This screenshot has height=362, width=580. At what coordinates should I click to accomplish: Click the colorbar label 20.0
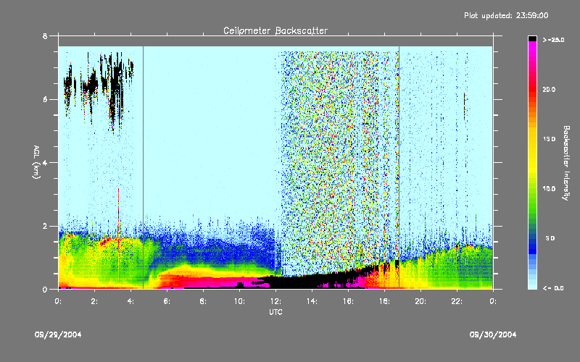pos(549,90)
